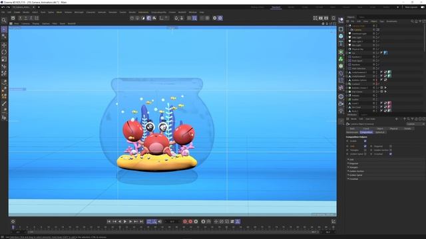Screen dimensions: 426x239
Task: Click the globe environment icon in right palette
Action: (x=341, y=96)
